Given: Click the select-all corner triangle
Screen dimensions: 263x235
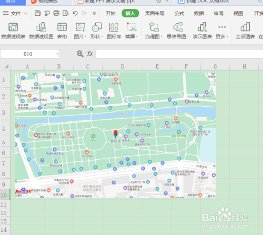Looking at the screenshot, I should pos(6,66).
